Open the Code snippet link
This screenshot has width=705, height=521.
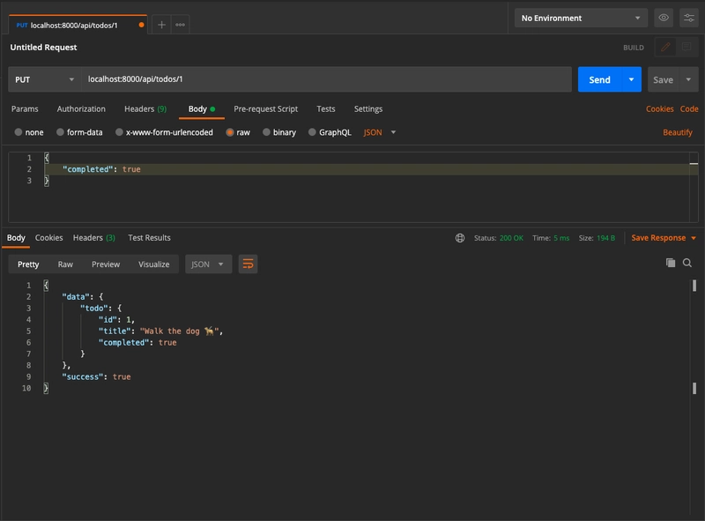(689, 109)
